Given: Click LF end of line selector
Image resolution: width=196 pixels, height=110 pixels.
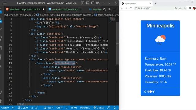Looking at the screenshot, I should [67, 108].
